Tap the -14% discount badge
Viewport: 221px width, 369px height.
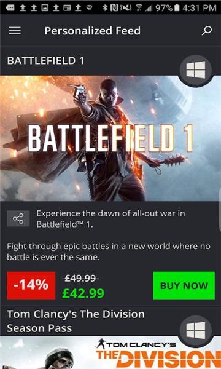31,285
